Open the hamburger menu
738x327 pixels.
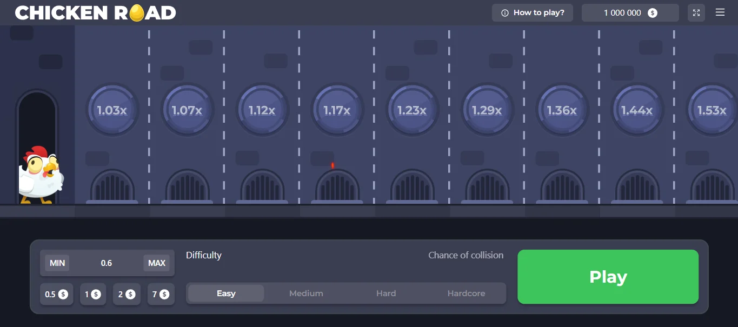click(720, 12)
